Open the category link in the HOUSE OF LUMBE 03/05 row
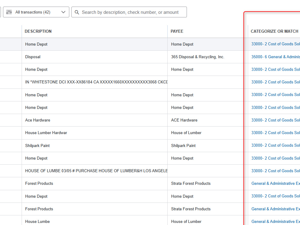This screenshot has width=300, height=225. pyautogui.click(x=275, y=171)
